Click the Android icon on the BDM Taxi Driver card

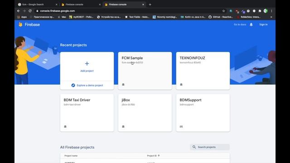point(65,126)
